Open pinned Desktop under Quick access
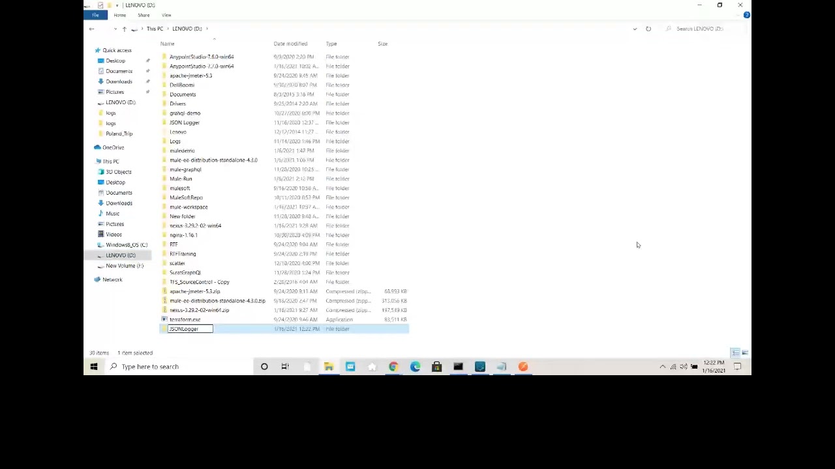835x469 pixels. coord(115,61)
